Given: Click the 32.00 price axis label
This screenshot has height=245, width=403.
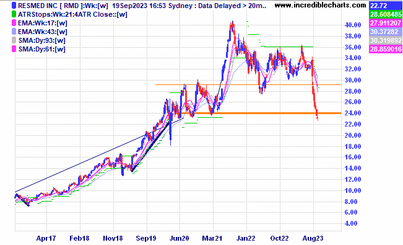Looking at the screenshot, I should pyautogui.click(x=353, y=69).
